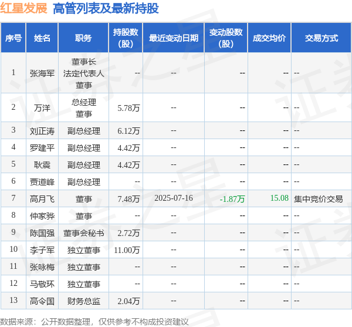Image resolution: width=352 pixels, height=327 pixels.
Task: Select the 交易方式 column header
Action: pyautogui.click(x=321, y=38)
